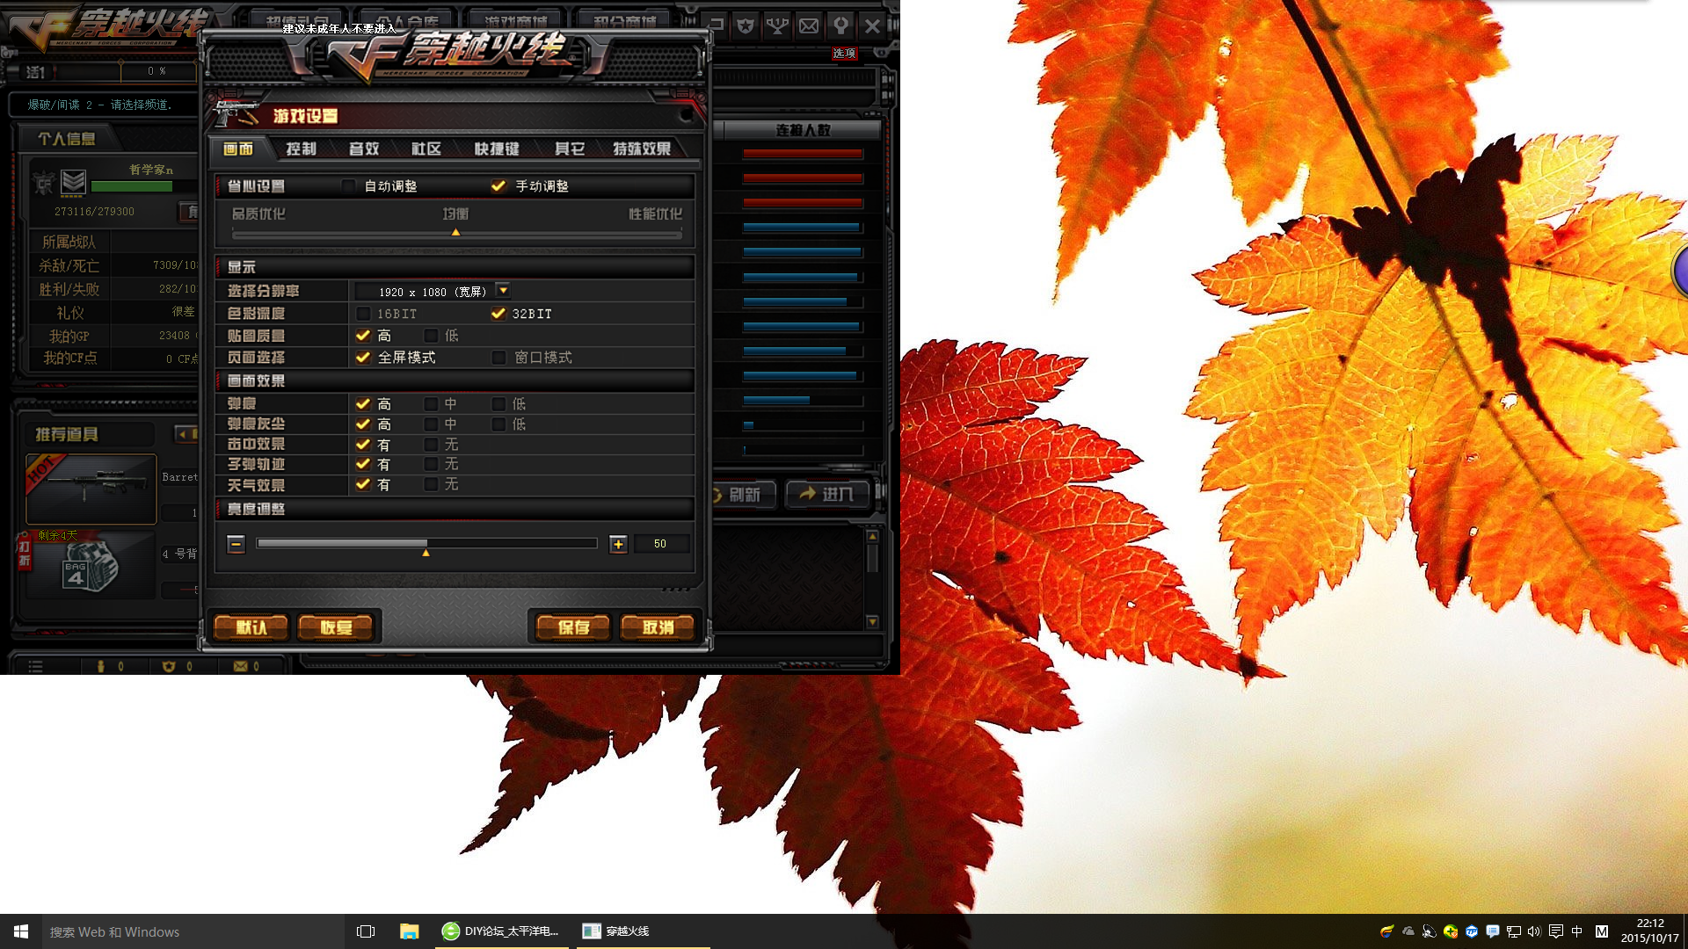
Task: Disable bullet trajectory (子弹轨迹) with 无
Action: [431, 464]
